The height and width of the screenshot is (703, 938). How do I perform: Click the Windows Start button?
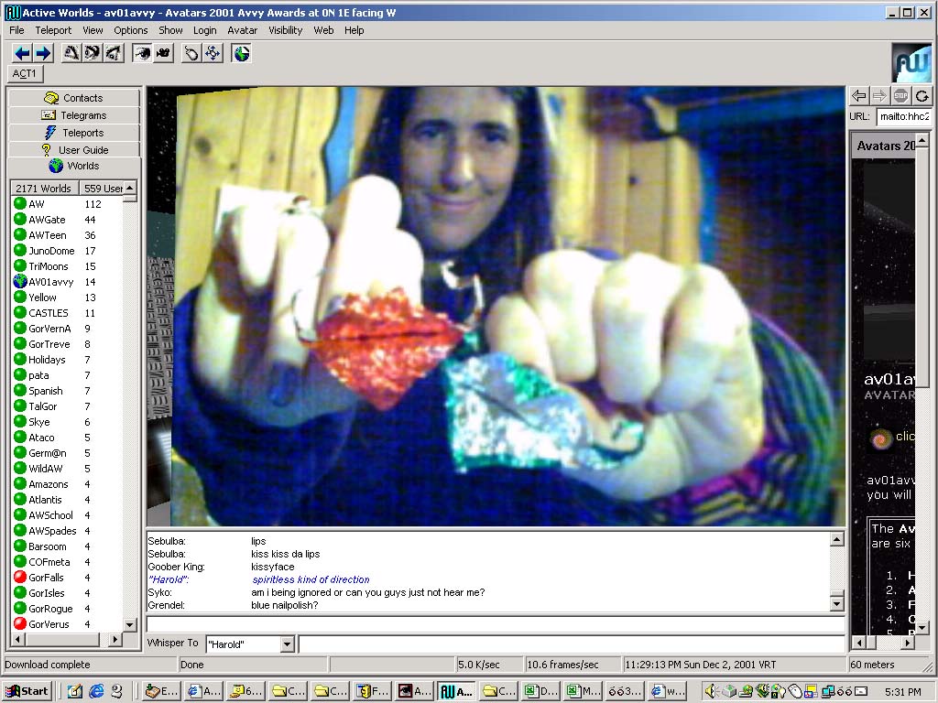(x=27, y=691)
